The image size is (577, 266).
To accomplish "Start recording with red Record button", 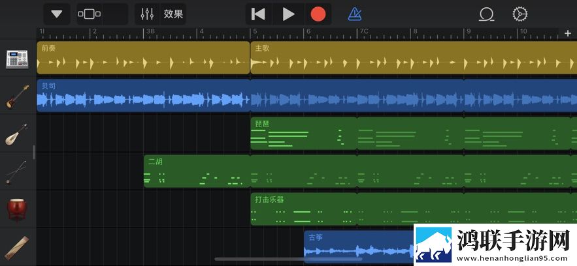I will pos(318,14).
